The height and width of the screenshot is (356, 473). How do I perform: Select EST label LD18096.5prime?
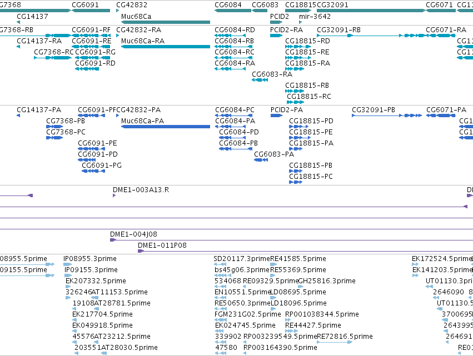click(298, 303)
